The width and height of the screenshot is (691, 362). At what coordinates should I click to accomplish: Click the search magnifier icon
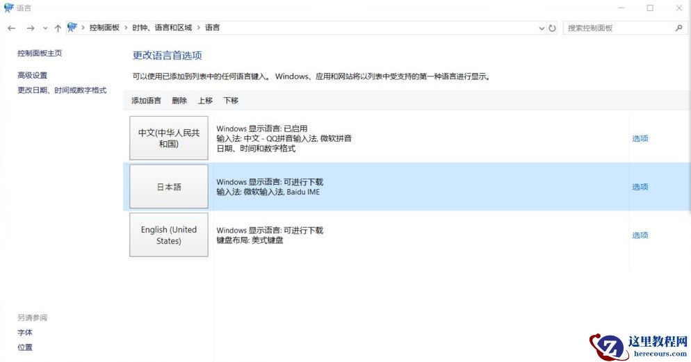pyautogui.click(x=678, y=28)
